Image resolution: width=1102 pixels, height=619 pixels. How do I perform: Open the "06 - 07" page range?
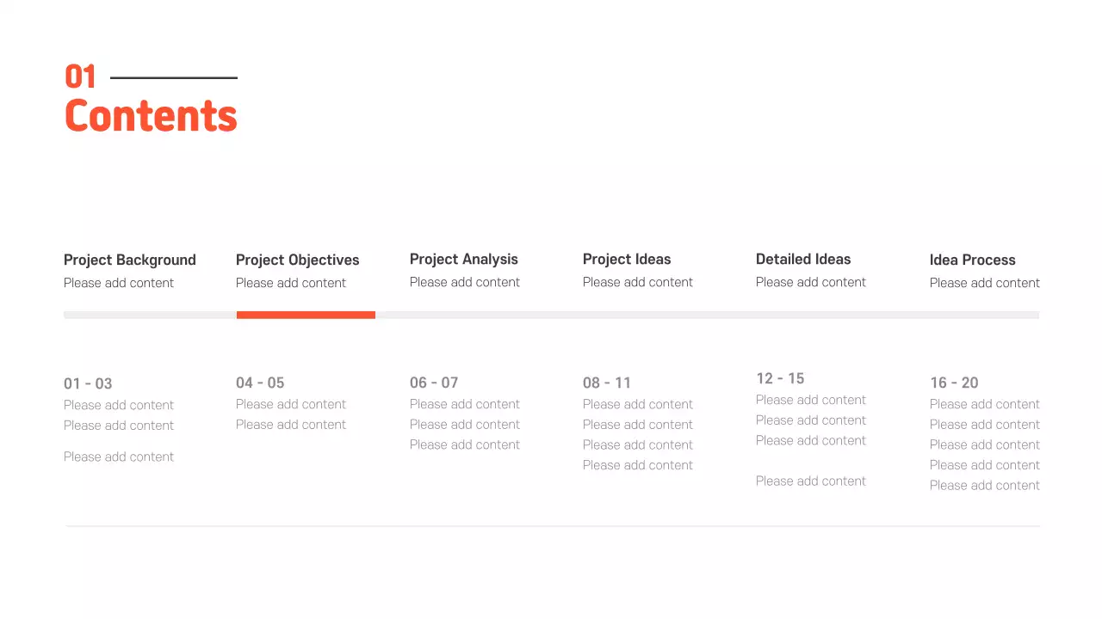(x=434, y=383)
